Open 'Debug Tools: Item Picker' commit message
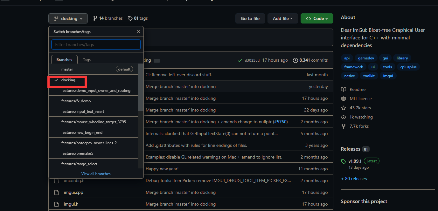 pyautogui.click(x=218, y=180)
